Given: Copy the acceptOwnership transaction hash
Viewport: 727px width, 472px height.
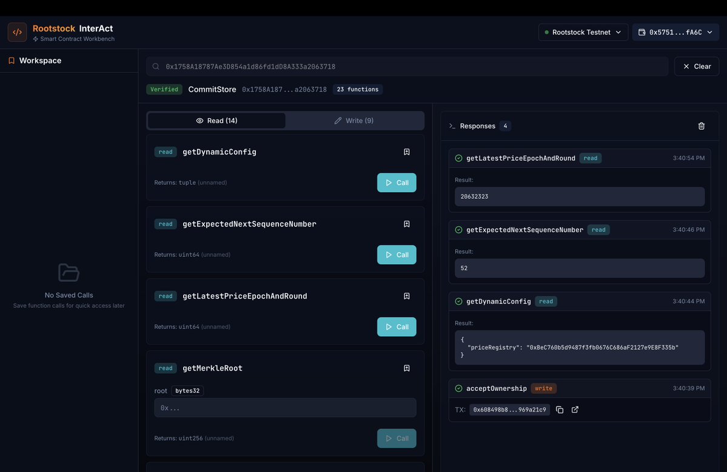Looking at the screenshot, I should tap(560, 410).
